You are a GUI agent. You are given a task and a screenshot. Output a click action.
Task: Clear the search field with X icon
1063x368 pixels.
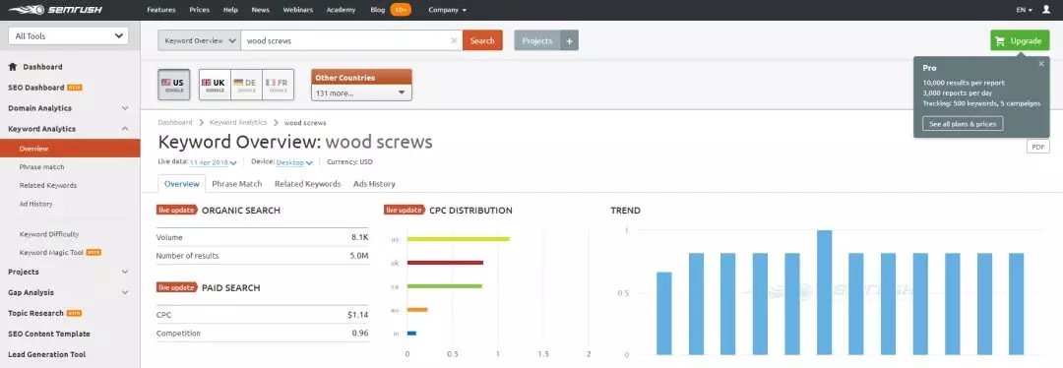pyautogui.click(x=454, y=40)
